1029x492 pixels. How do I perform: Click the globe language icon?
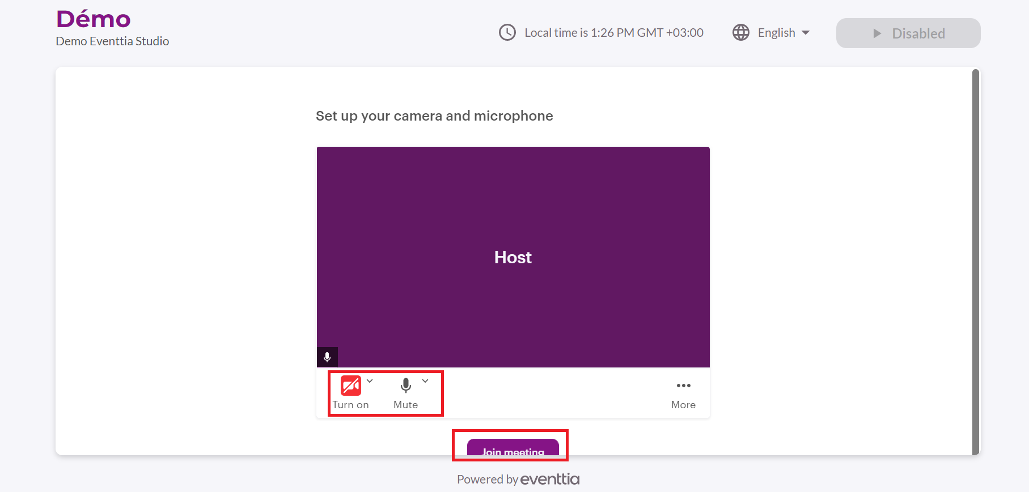point(740,33)
